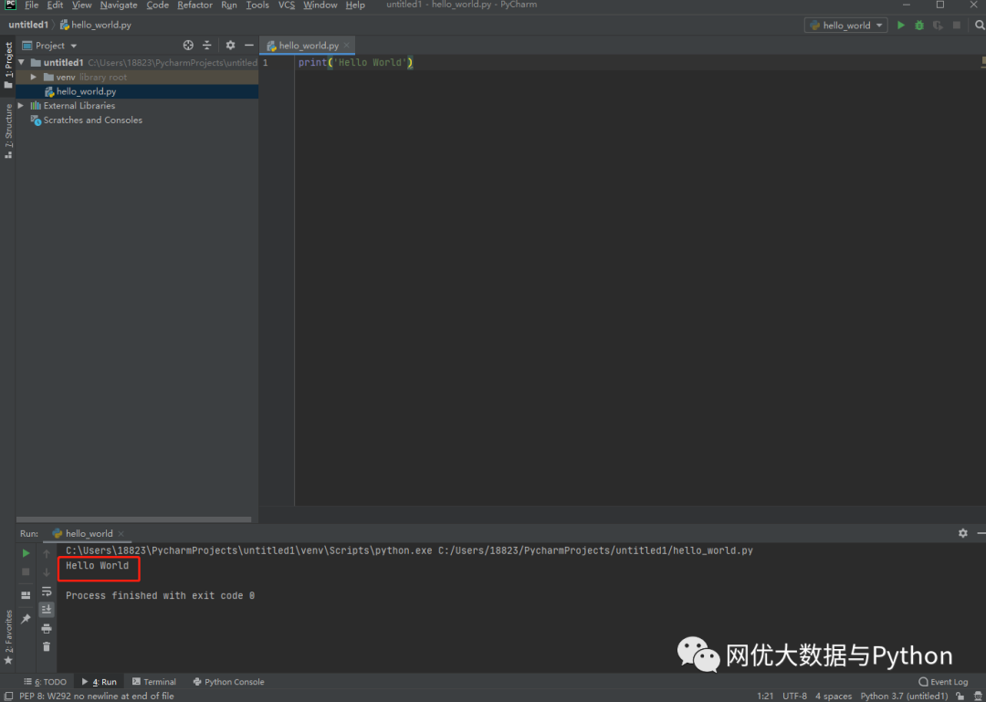
Task: Click the 1:21 line-column indicator
Action: click(x=765, y=696)
